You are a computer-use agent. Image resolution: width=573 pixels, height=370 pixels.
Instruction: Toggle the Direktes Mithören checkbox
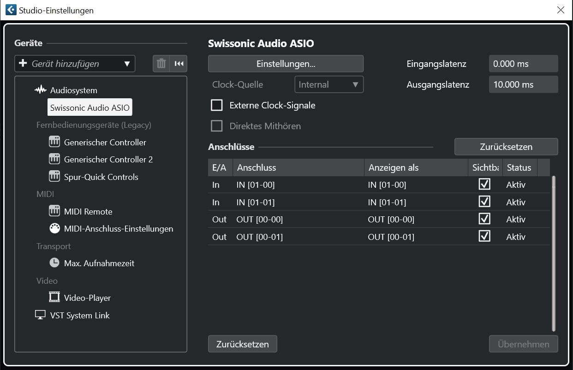point(217,126)
